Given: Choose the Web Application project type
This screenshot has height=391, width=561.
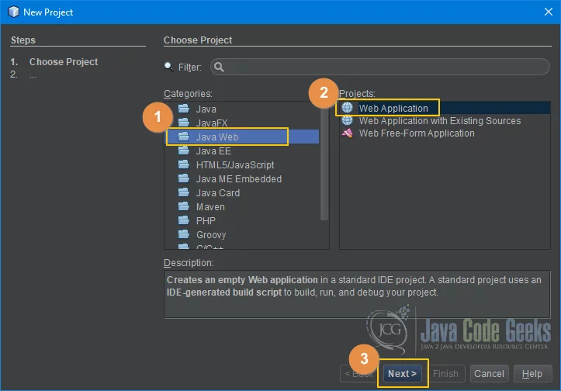Looking at the screenshot, I should [445, 108].
